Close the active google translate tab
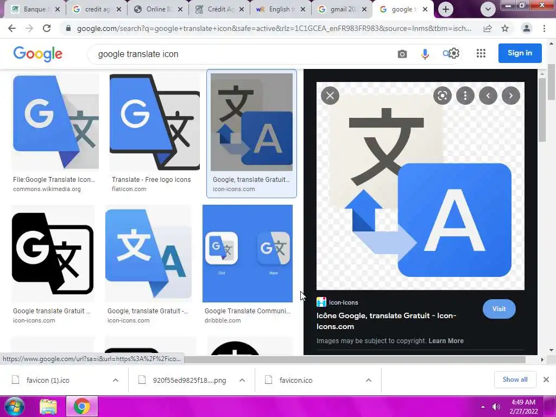This screenshot has width=556, height=417. coord(425,9)
